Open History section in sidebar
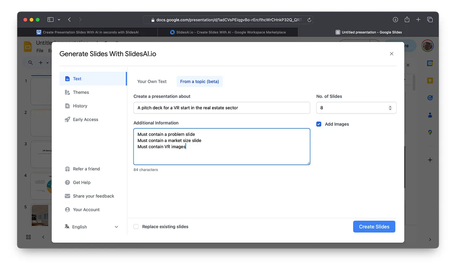The image size is (456, 271). tap(80, 106)
